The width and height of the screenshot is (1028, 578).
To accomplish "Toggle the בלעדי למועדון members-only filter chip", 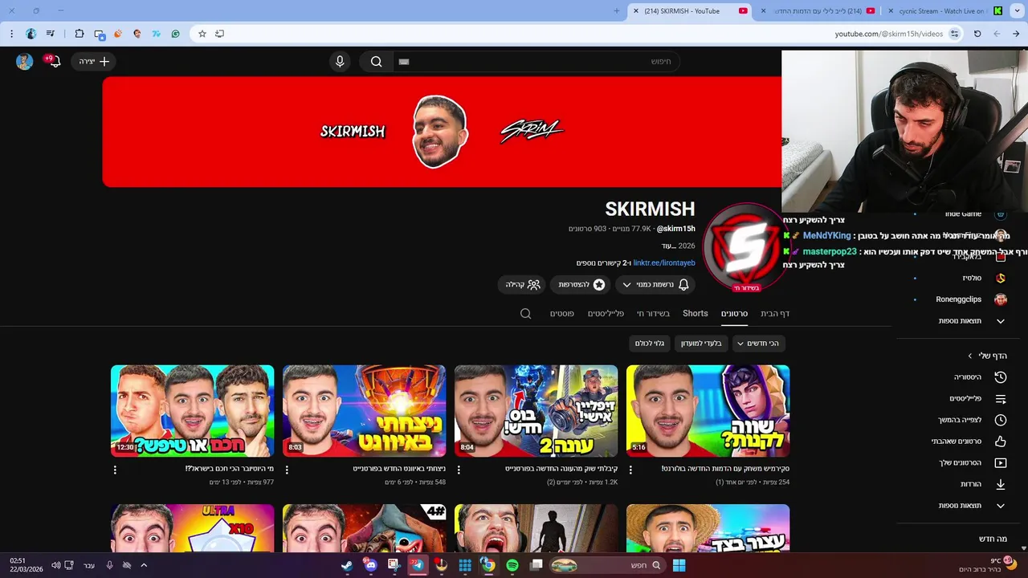I will pos(701,344).
